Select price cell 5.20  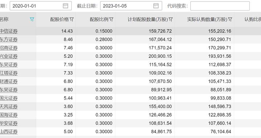[x=68, y=56]
